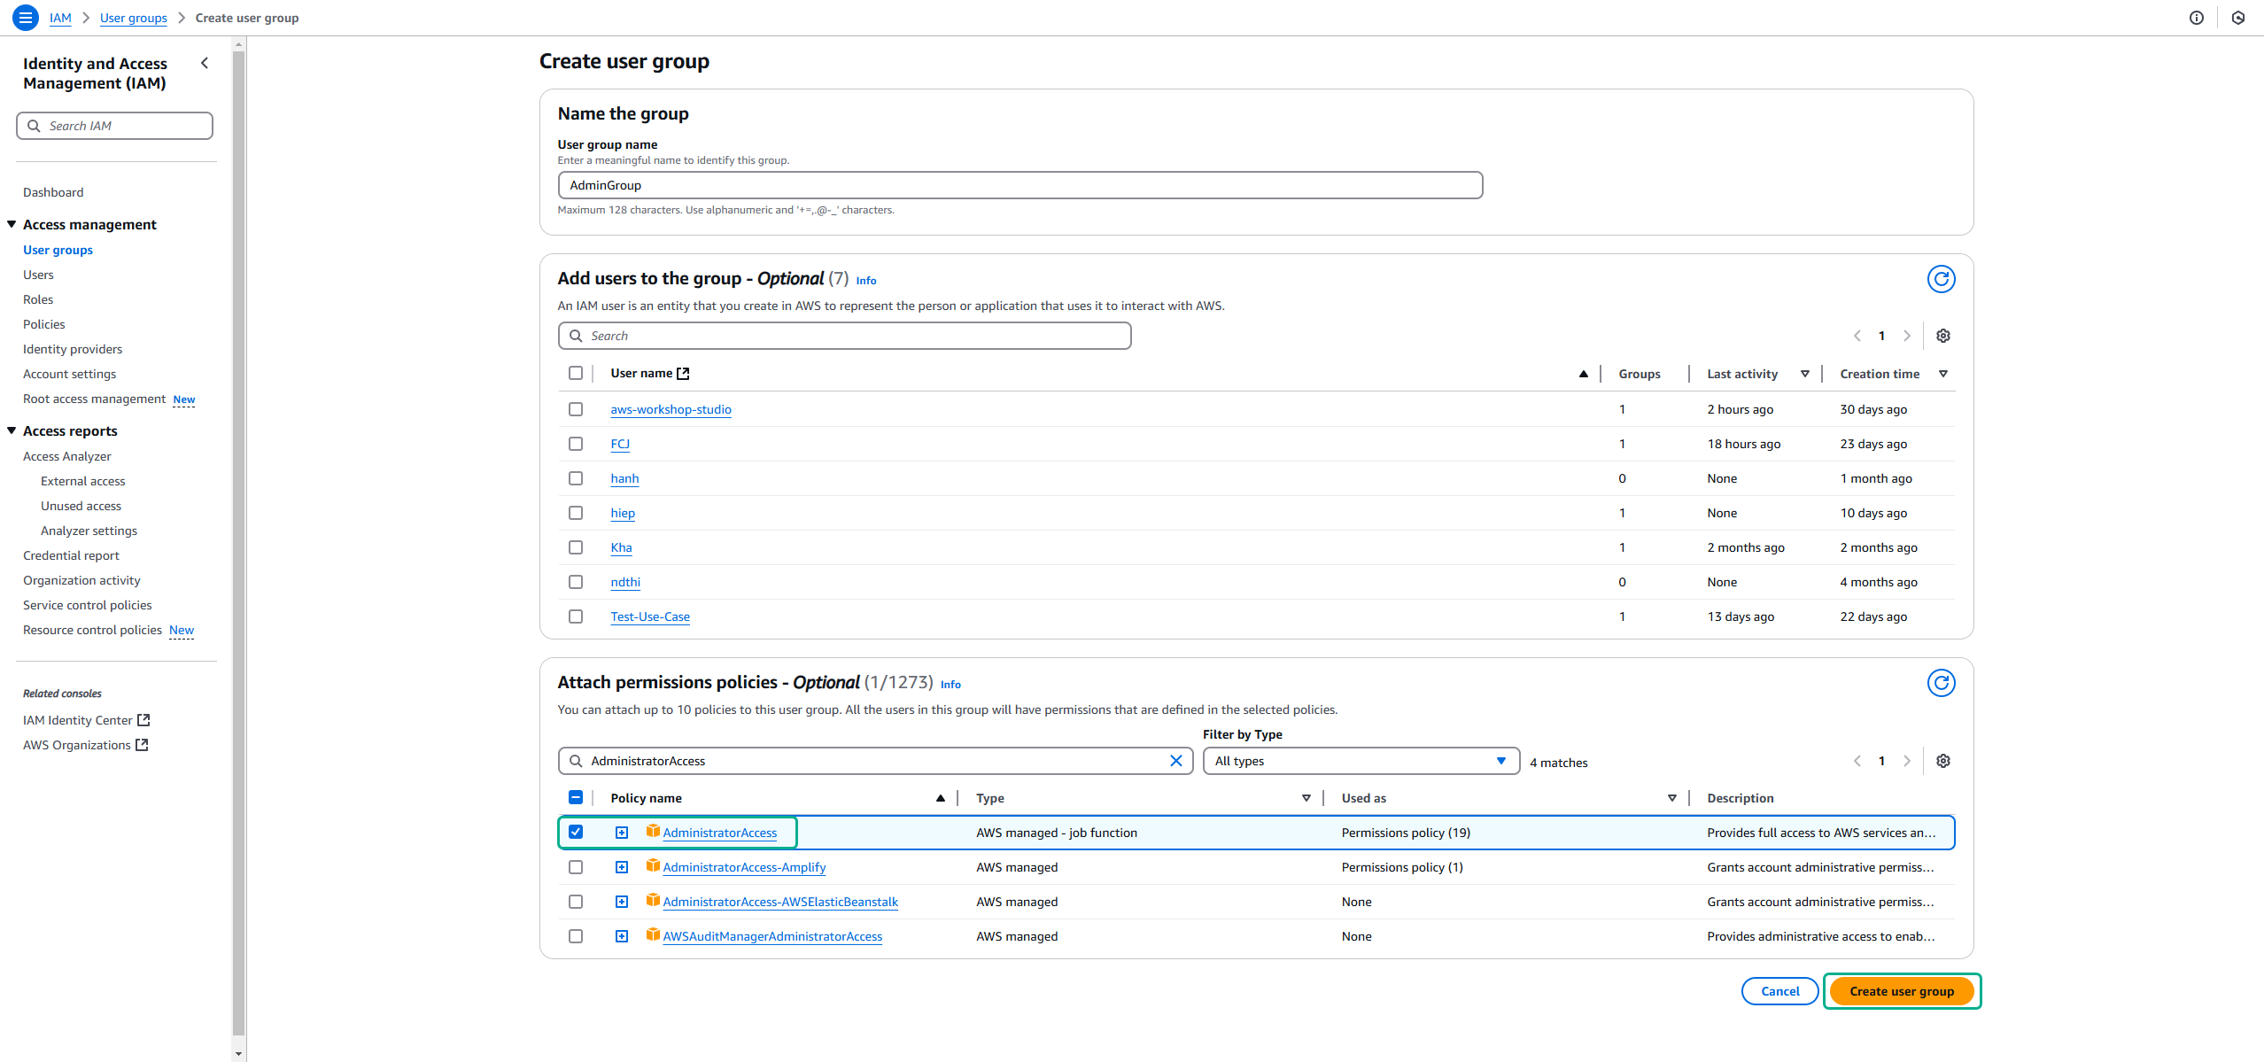This screenshot has height=1062, width=2264.
Task: Check the aws-workshop-studio user
Action: (576, 409)
